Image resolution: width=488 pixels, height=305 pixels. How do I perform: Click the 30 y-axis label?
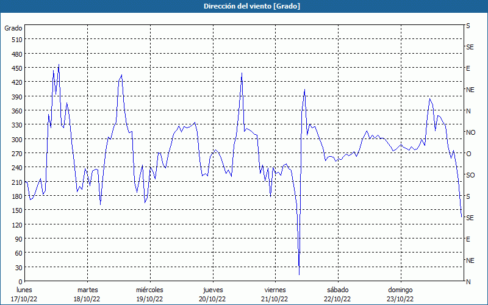coord(19,268)
